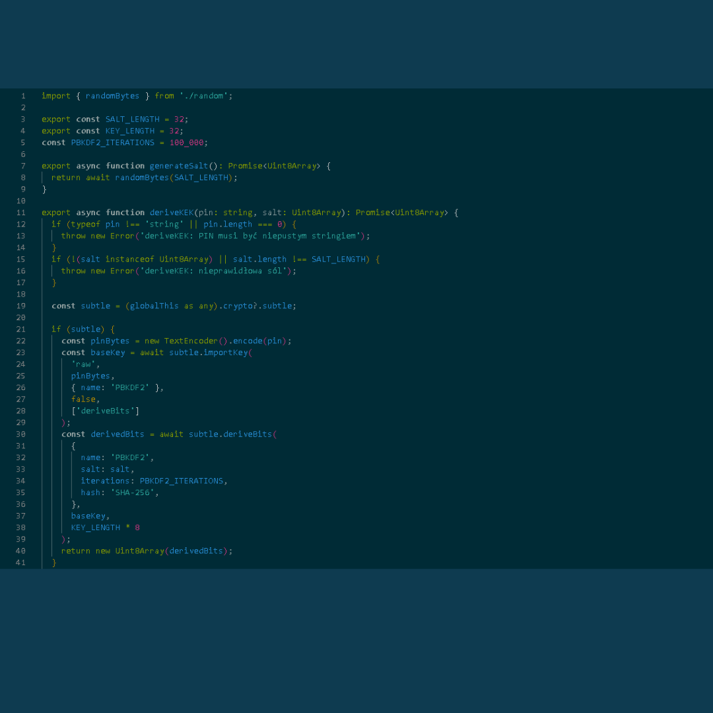This screenshot has height=713, width=713.
Task: Click 'randomBytes' in the import on line 1
Action: tap(112, 96)
